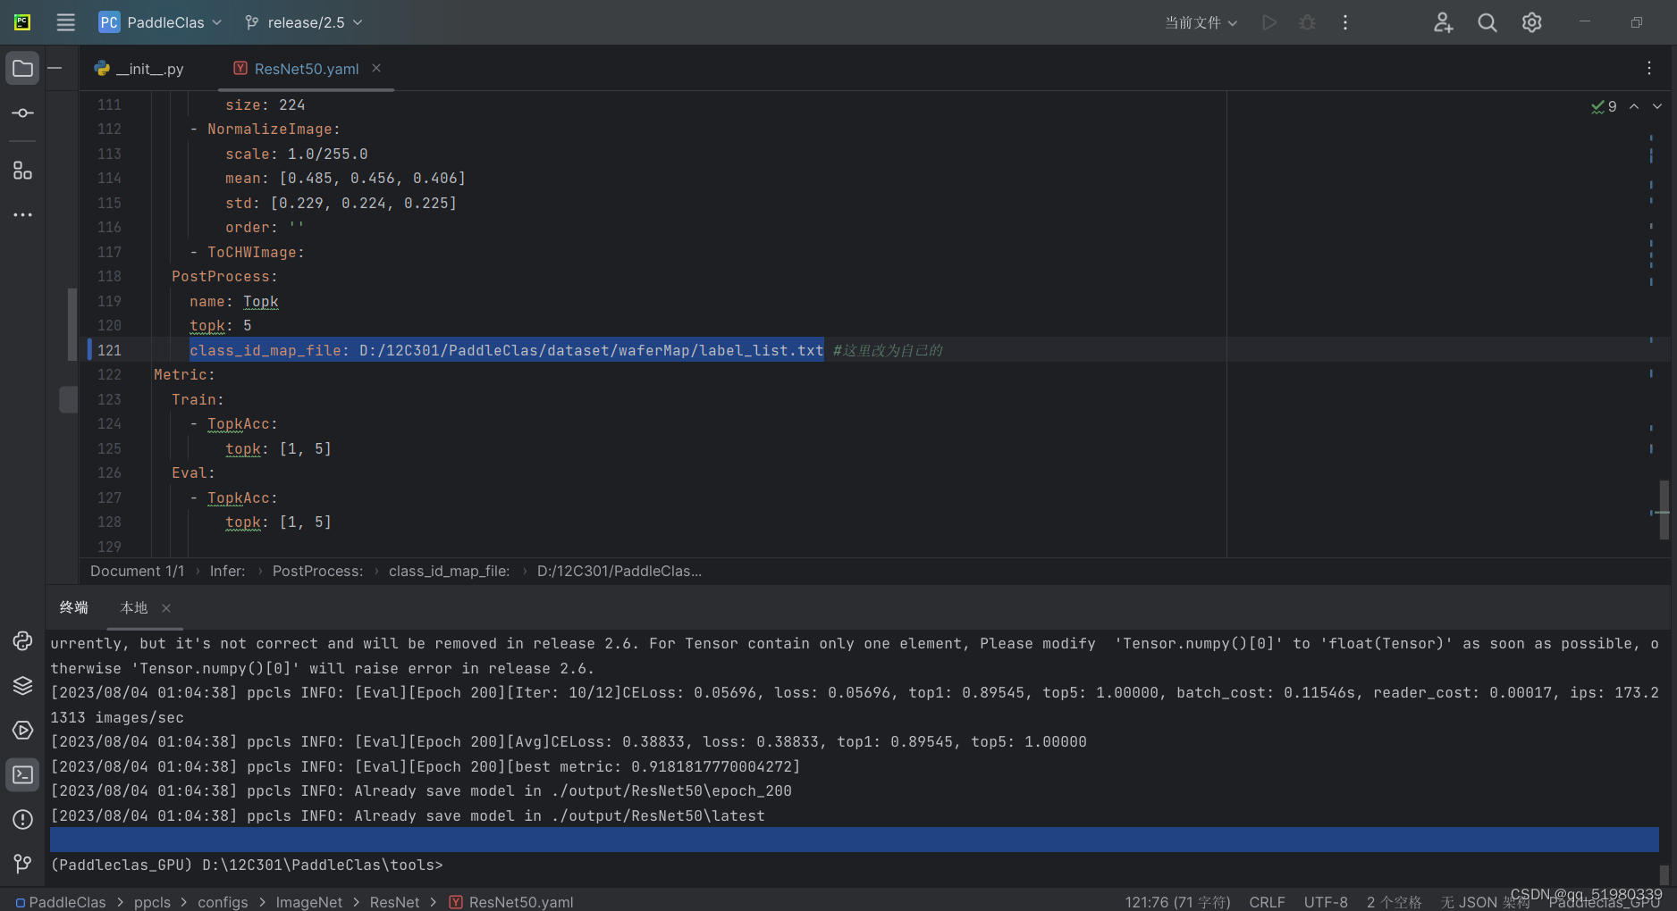The height and width of the screenshot is (911, 1677).
Task: Hide the left tool window panel
Action: pyautogui.click(x=55, y=68)
